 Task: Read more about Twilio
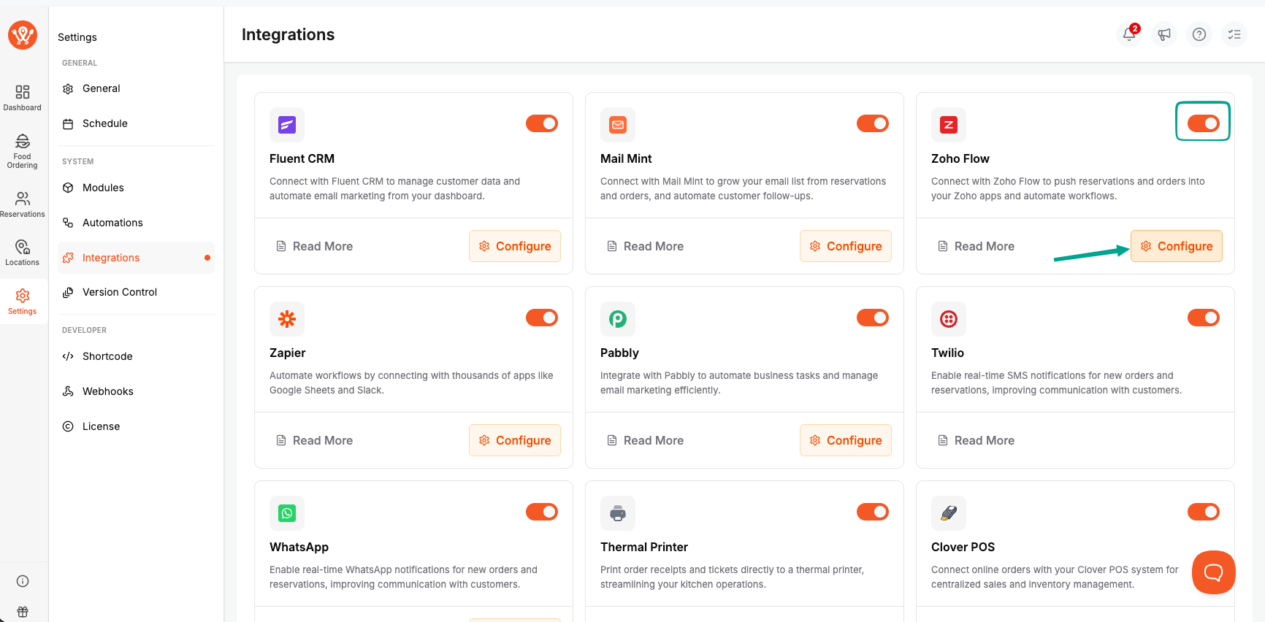point(977,440)
